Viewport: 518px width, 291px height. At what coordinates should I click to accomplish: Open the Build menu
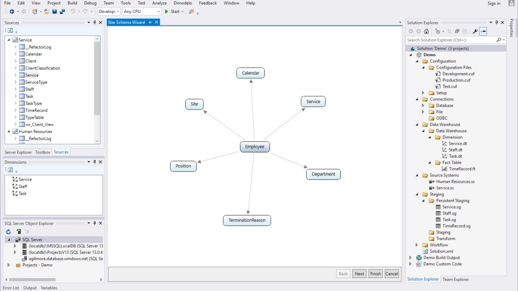pos(72,3)
